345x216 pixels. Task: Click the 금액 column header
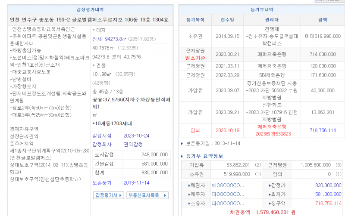pos(322,19)
